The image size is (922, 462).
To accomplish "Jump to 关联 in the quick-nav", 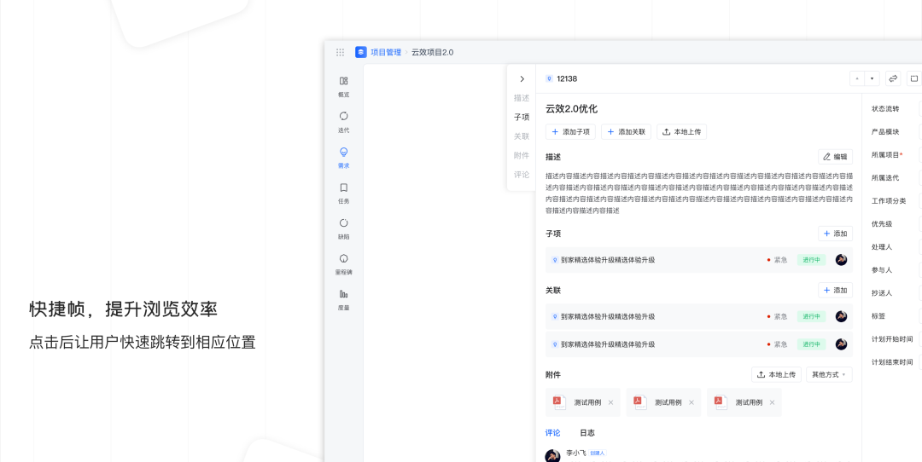I will (522, 136).
